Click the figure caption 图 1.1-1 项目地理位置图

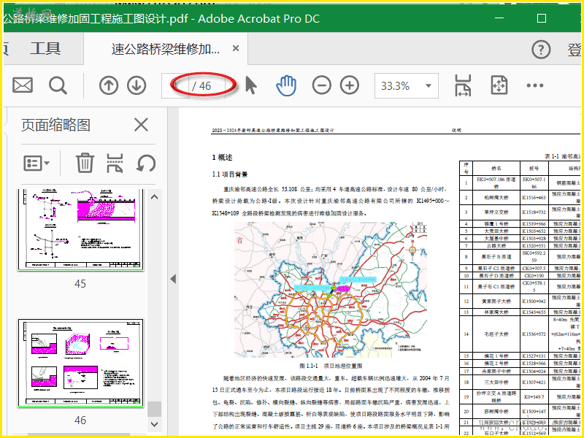click(331, 366)
